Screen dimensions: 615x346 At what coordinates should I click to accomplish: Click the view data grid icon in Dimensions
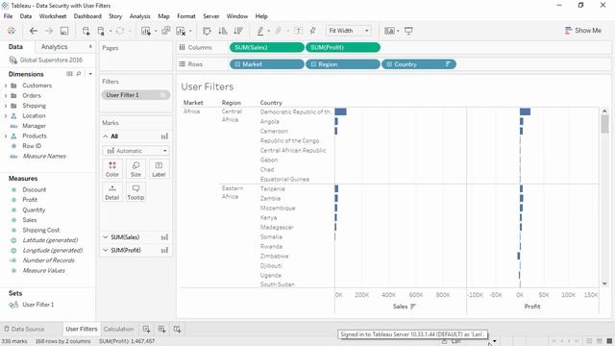coord(69,74)
